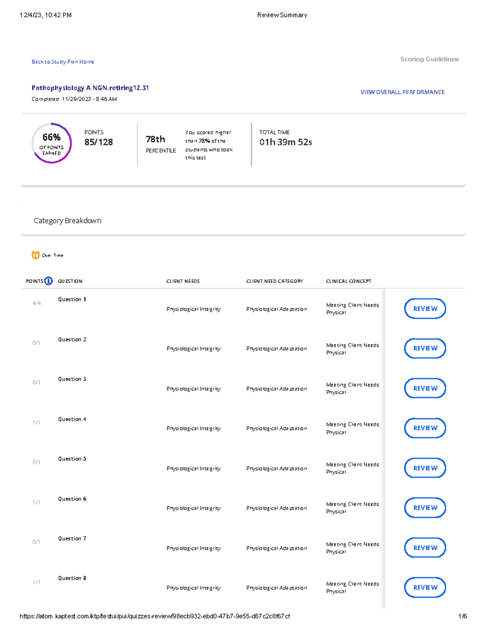Click total time 01h 39m 52s
The width and height of the screenshot is (488, 631).
click(x=286, y=142)
